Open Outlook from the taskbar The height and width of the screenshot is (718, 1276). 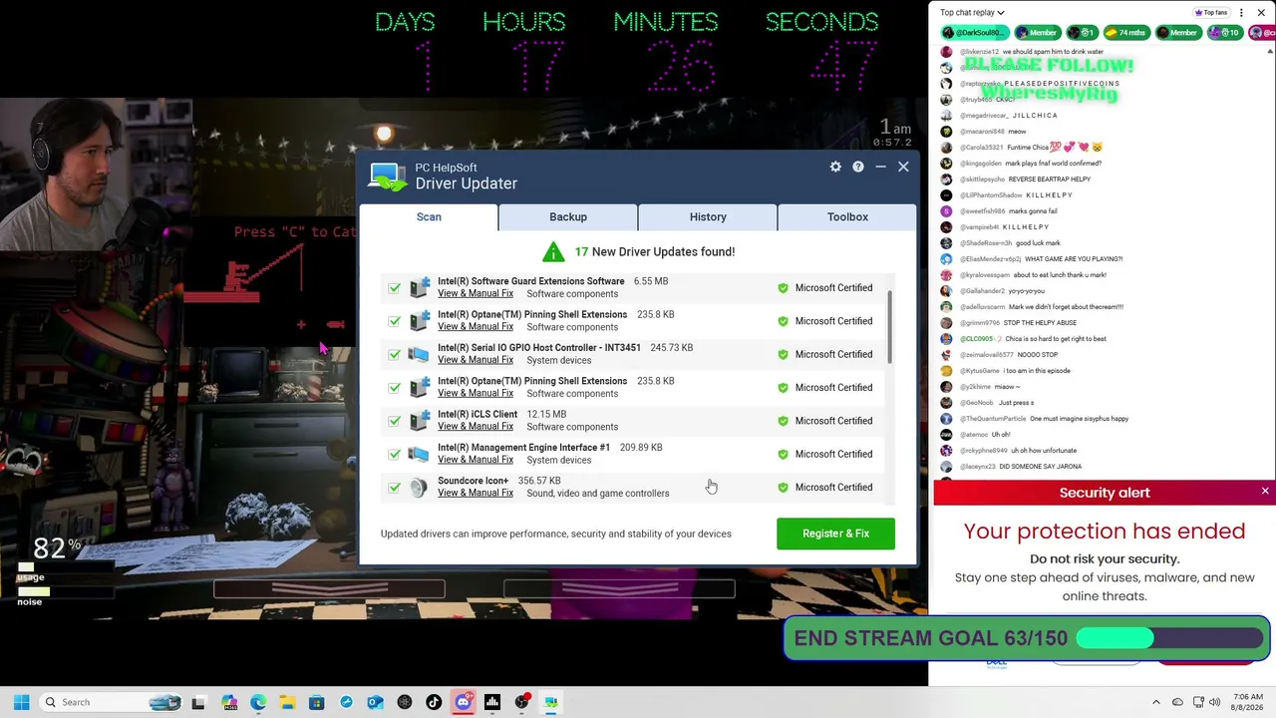[375, 702]
